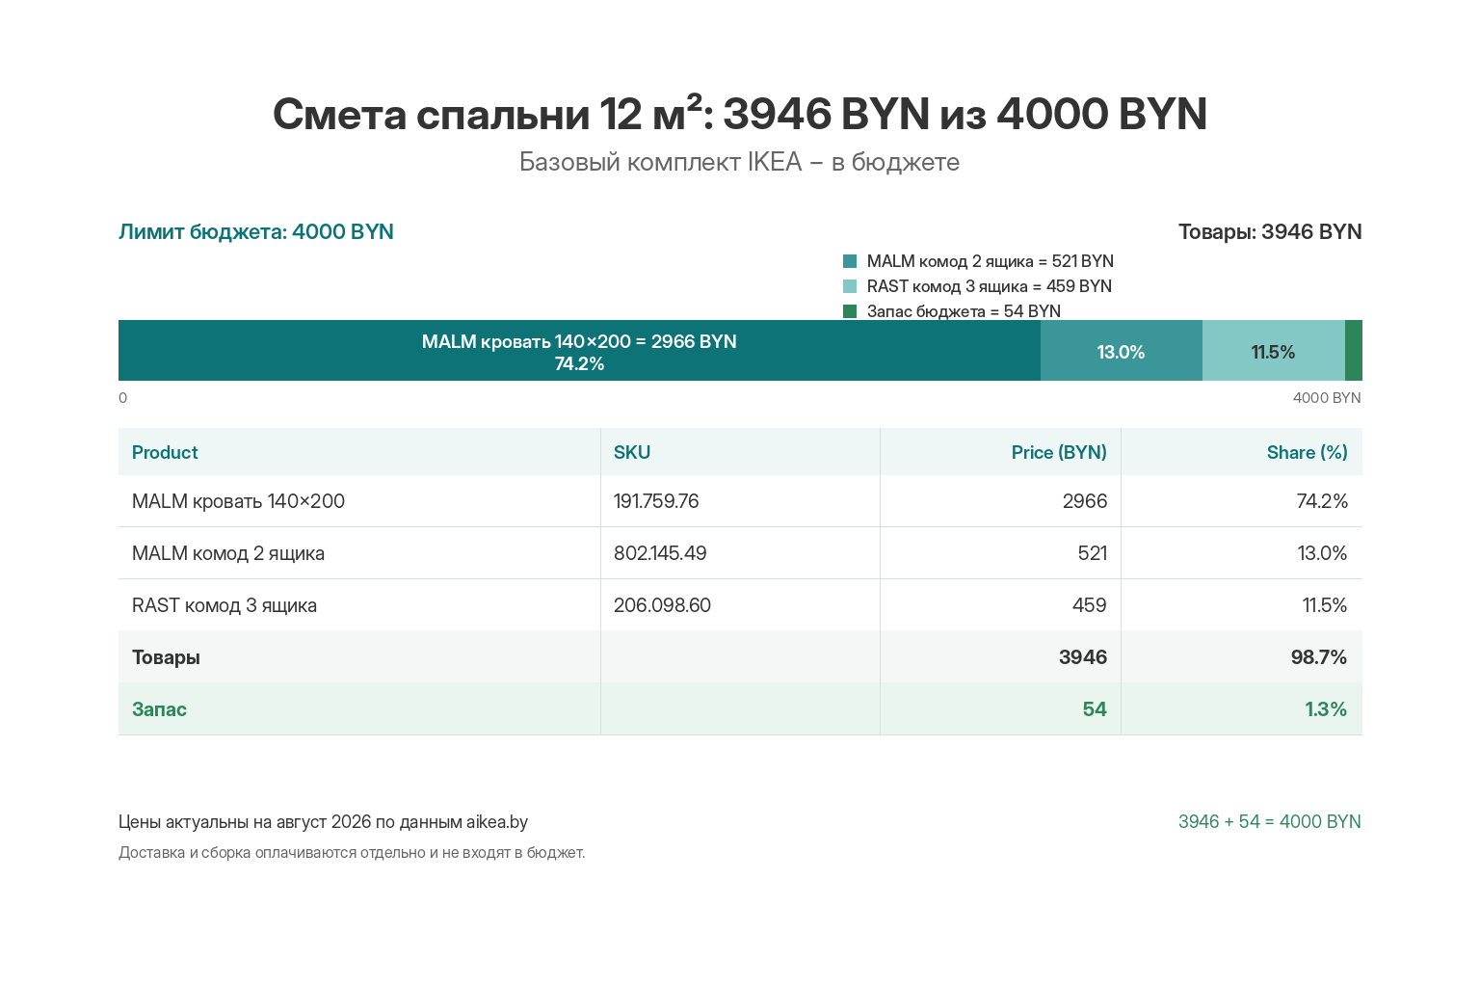Click the Price (BYN) column header
This screenshot has height=987, width=1480.
(1000, 452)
